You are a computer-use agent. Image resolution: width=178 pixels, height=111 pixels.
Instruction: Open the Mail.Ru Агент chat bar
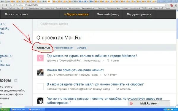pyautogui.click(x=149, y=103)
